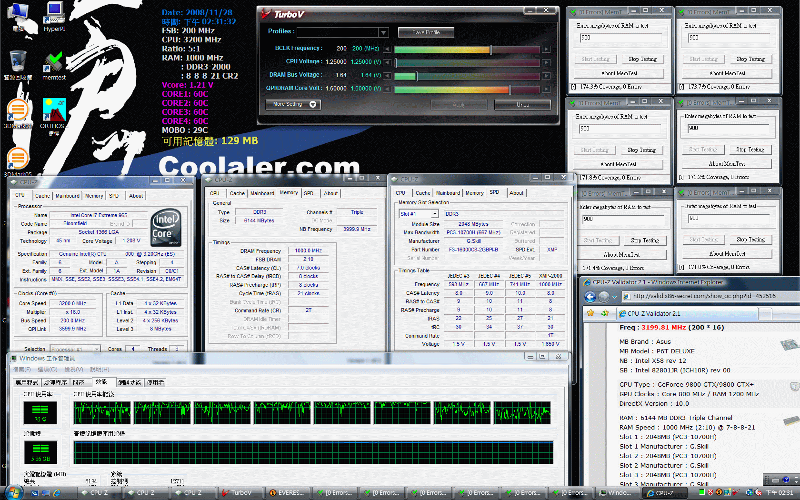The image size is (800, 500).
Task: Increase CPU Voltage with right arrow in TurboV
Action: 546,62
